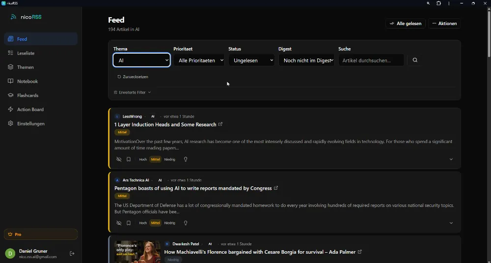Screen dimensions: 491x263
Task: Open the Machiavelli's Florence article title
Action: (260, 252)
